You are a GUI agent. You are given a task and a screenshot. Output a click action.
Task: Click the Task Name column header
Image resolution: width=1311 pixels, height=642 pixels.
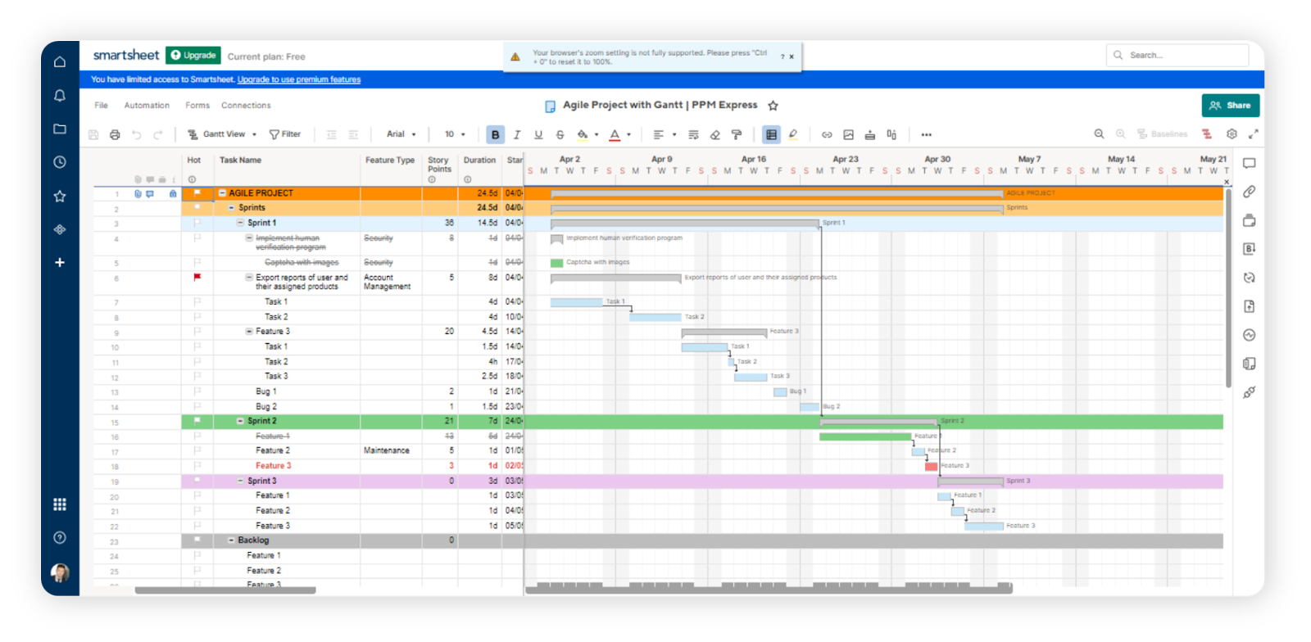click(x=240, y=160)
